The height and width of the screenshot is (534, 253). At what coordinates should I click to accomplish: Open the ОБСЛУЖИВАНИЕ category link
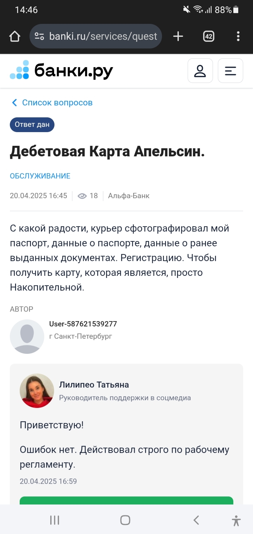pyautogui.click(x=40, y=176)
